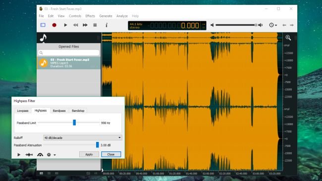Switch to the detail view icon in the file panel footer
The height and width of the screenshot is (181, 322).
tap(49, 173)
